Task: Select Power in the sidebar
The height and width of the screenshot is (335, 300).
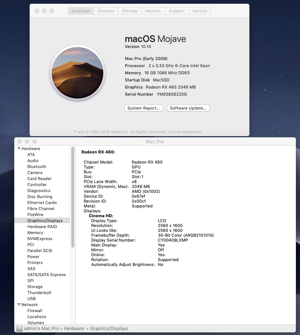Action: tap(33, 256)
